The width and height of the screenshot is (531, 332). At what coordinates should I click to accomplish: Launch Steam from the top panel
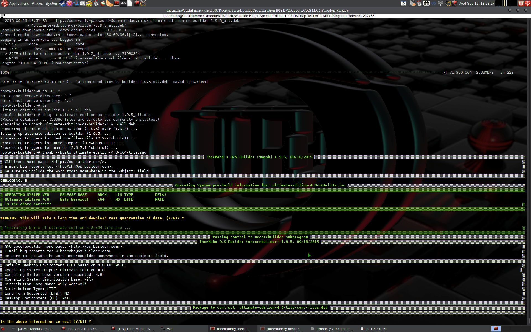click(x=63, y=3)
